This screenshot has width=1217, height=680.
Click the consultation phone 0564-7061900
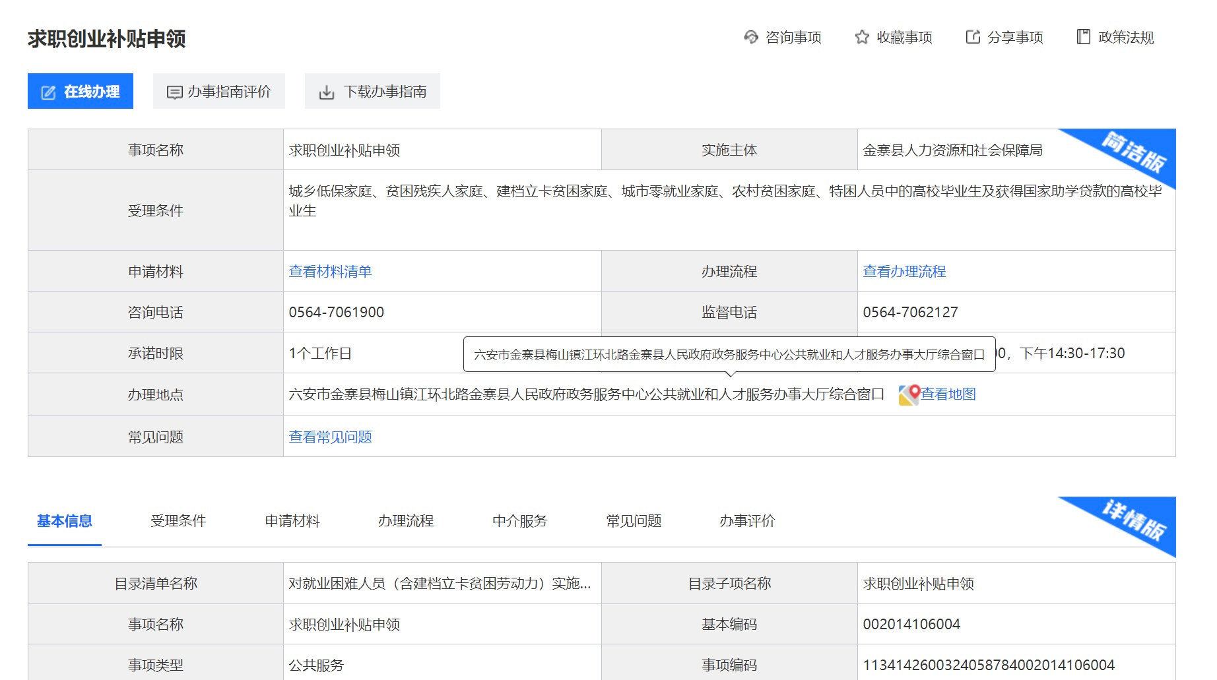(337, 312)
